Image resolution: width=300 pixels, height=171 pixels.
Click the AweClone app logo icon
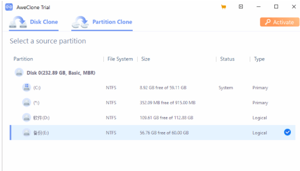(x=9, y=7)
